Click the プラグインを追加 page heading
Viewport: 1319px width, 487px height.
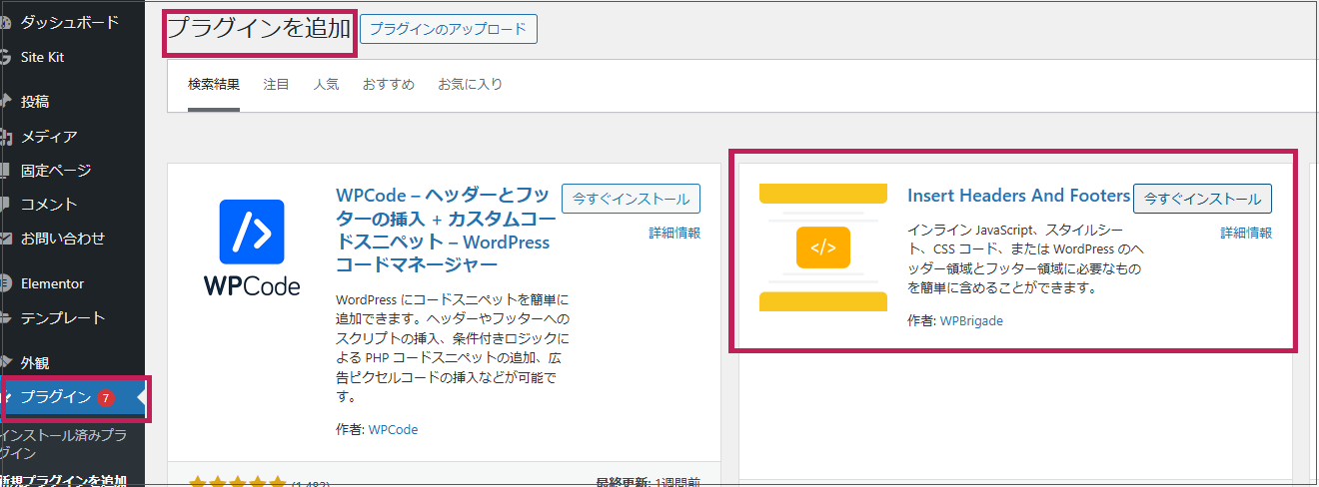click(259, 29)
